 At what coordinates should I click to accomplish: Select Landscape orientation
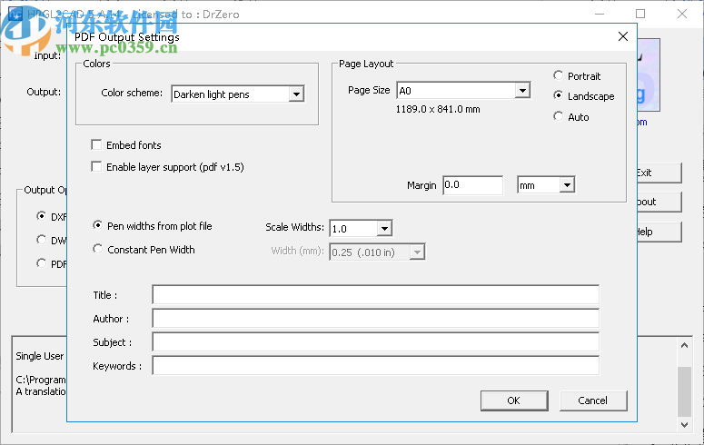[558, 95]
